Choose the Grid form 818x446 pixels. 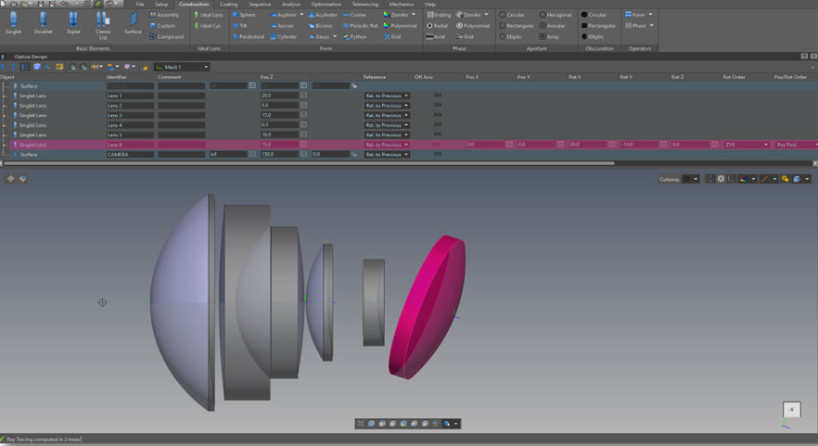[x=391, y=36]
